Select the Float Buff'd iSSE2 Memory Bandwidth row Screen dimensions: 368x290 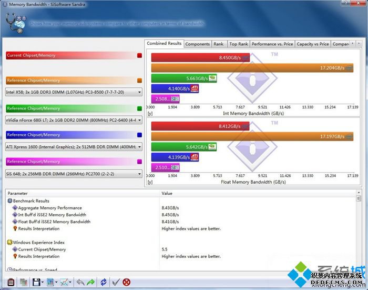(x=181, y=222)
